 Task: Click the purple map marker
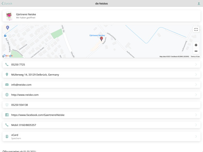point(7,28)
